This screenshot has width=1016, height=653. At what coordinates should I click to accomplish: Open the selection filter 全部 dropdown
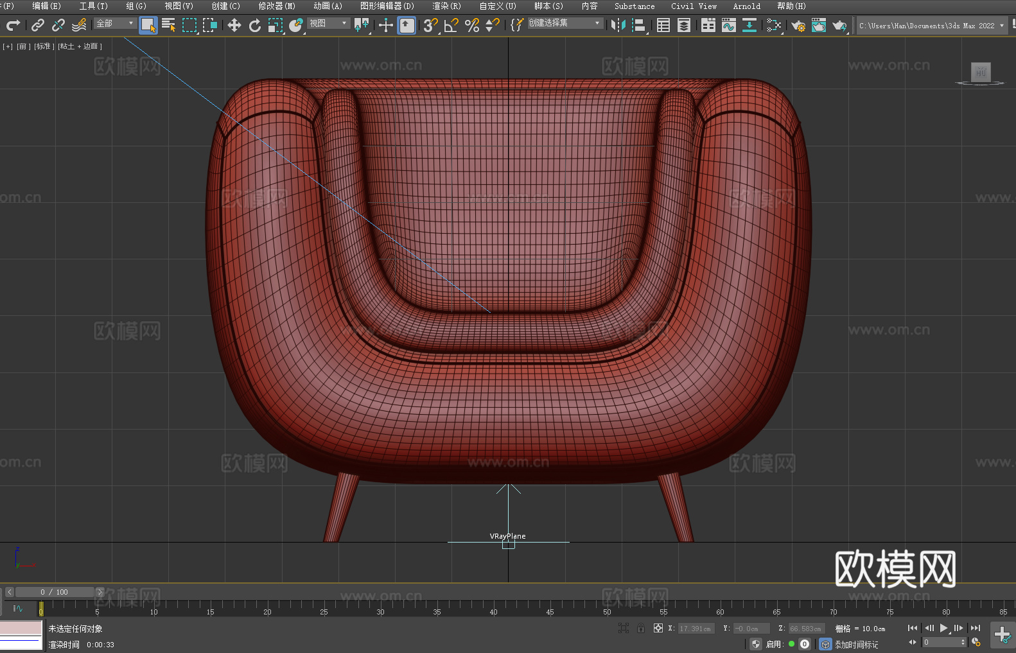(115, 23)
